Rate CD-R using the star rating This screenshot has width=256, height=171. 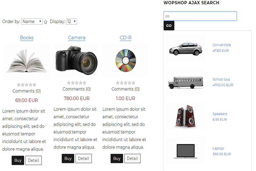(x=125, y=83)
